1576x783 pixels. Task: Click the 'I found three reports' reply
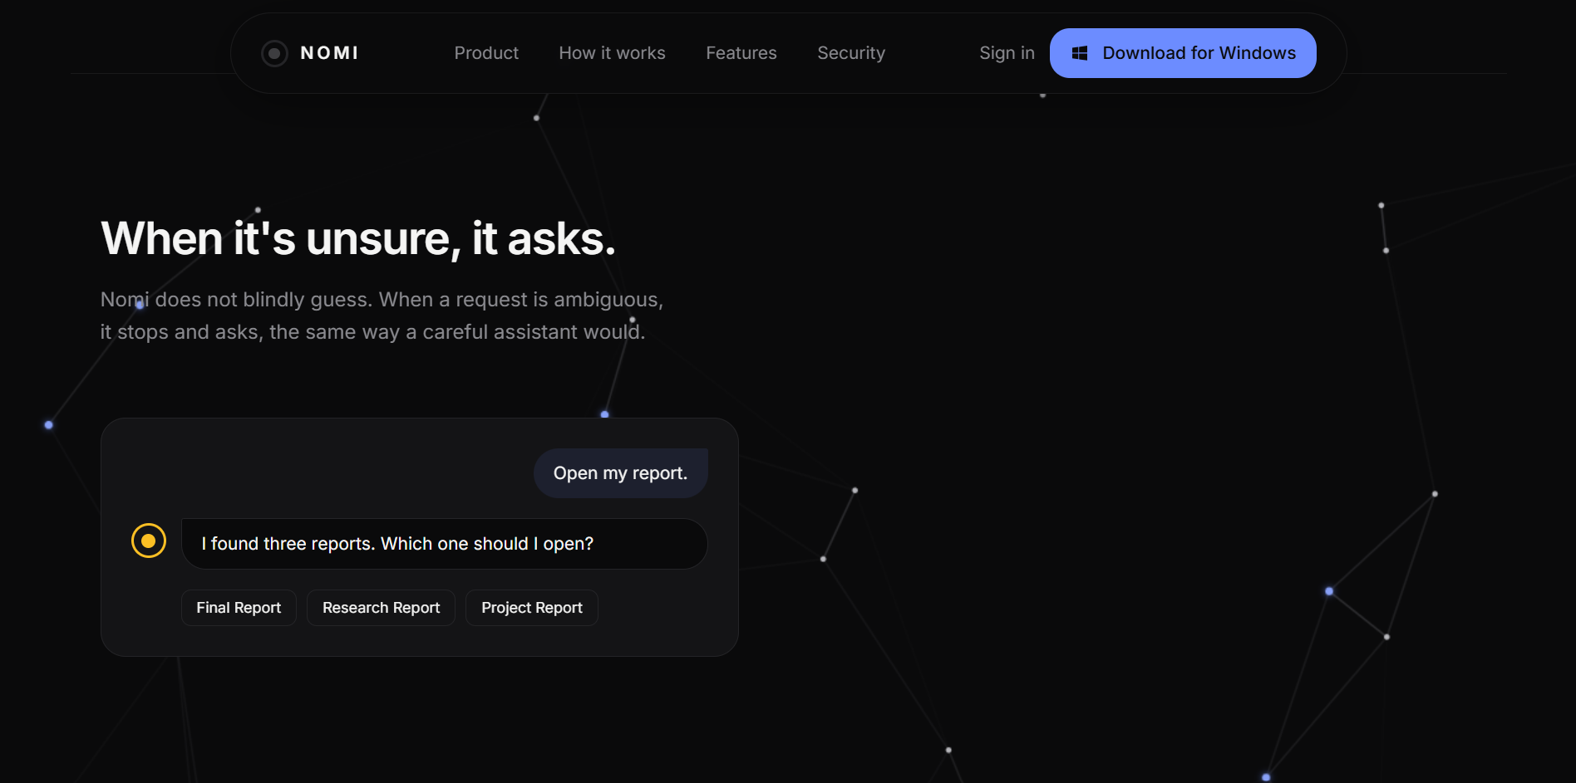point(445,544)
